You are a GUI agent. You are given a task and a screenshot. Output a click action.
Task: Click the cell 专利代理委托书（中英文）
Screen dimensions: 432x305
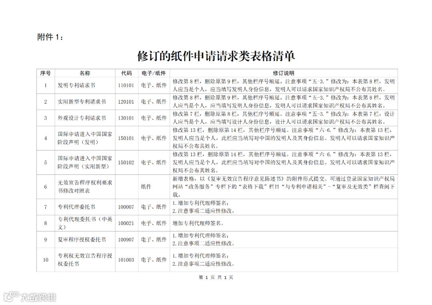[x=85, y=223]
